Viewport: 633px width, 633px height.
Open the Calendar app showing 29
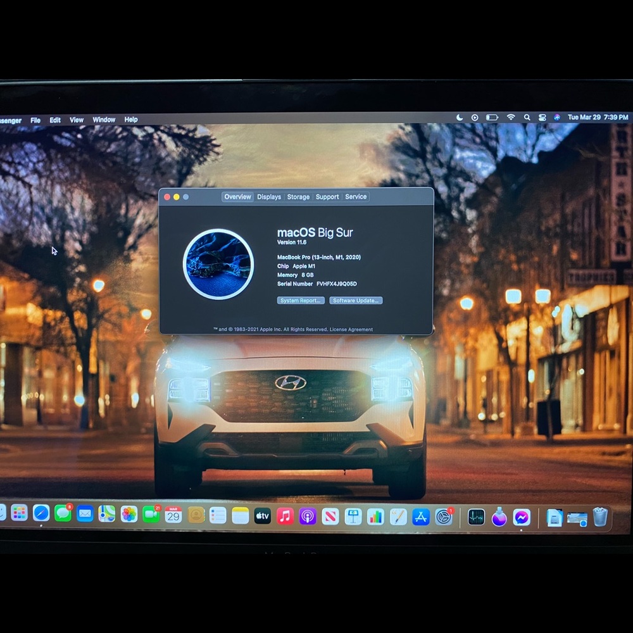[173, 515]
